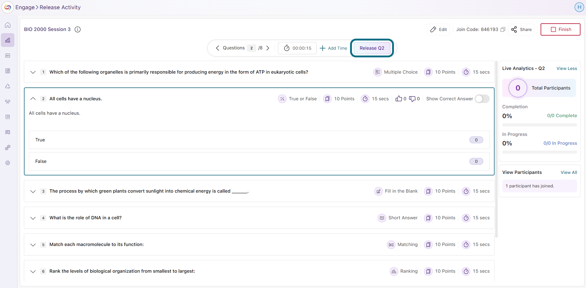The width and height of the screenshot is (586, 288).
Task: Click question 1 points bookmark icon
Action: (x=428, y=72)
